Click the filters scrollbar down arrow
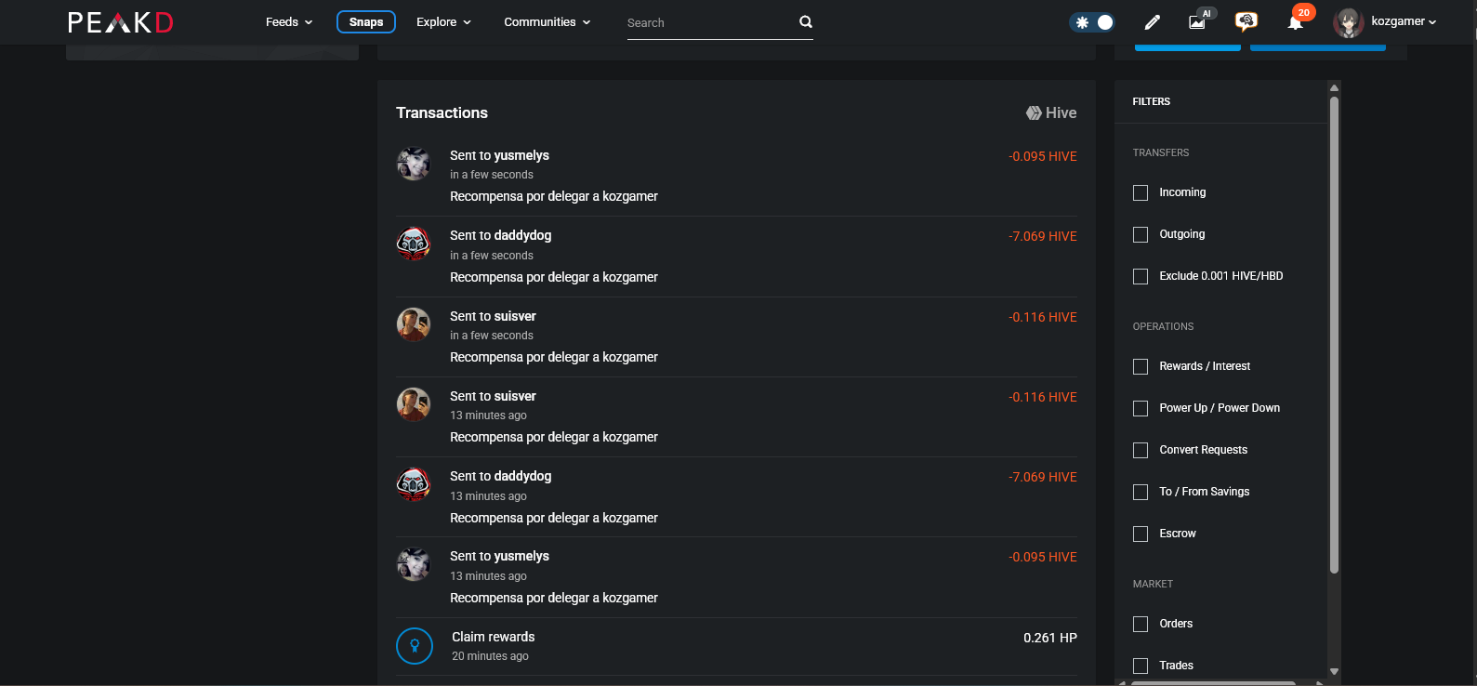This screenshot has width=1477, height=686. tap(1334, 671)
